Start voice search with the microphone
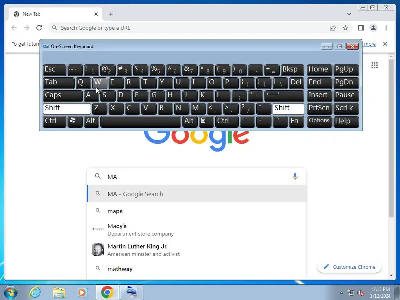The width and height of the screenshot is (400, 300). coord(295,176)
